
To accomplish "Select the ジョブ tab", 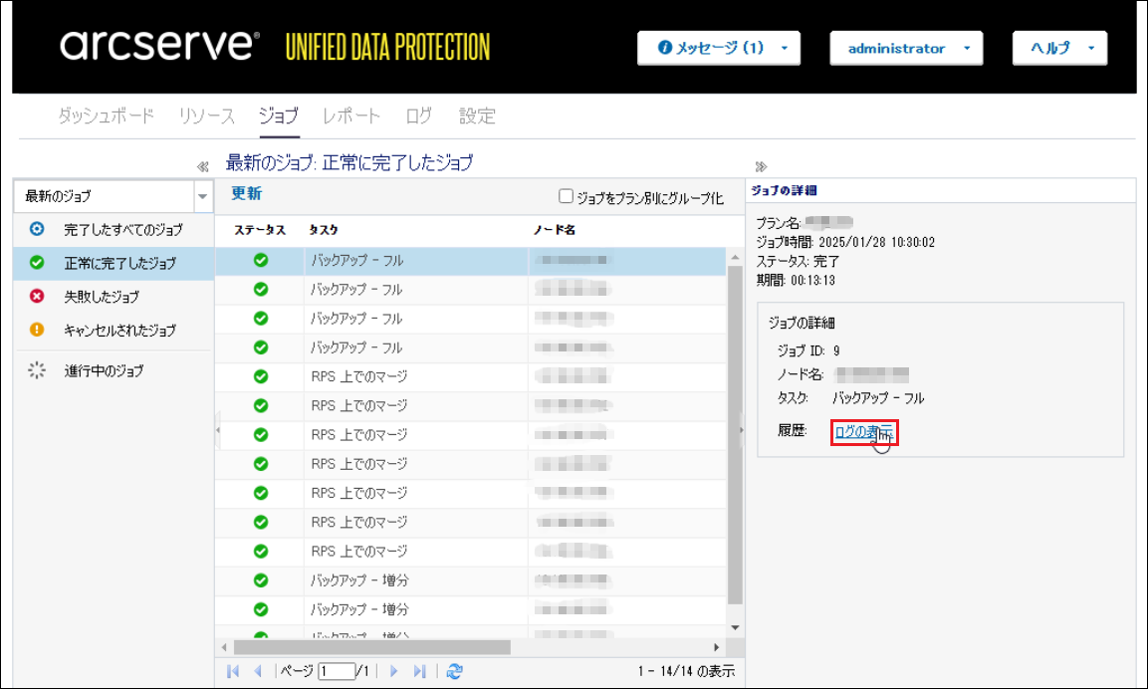I will [278, 115].
